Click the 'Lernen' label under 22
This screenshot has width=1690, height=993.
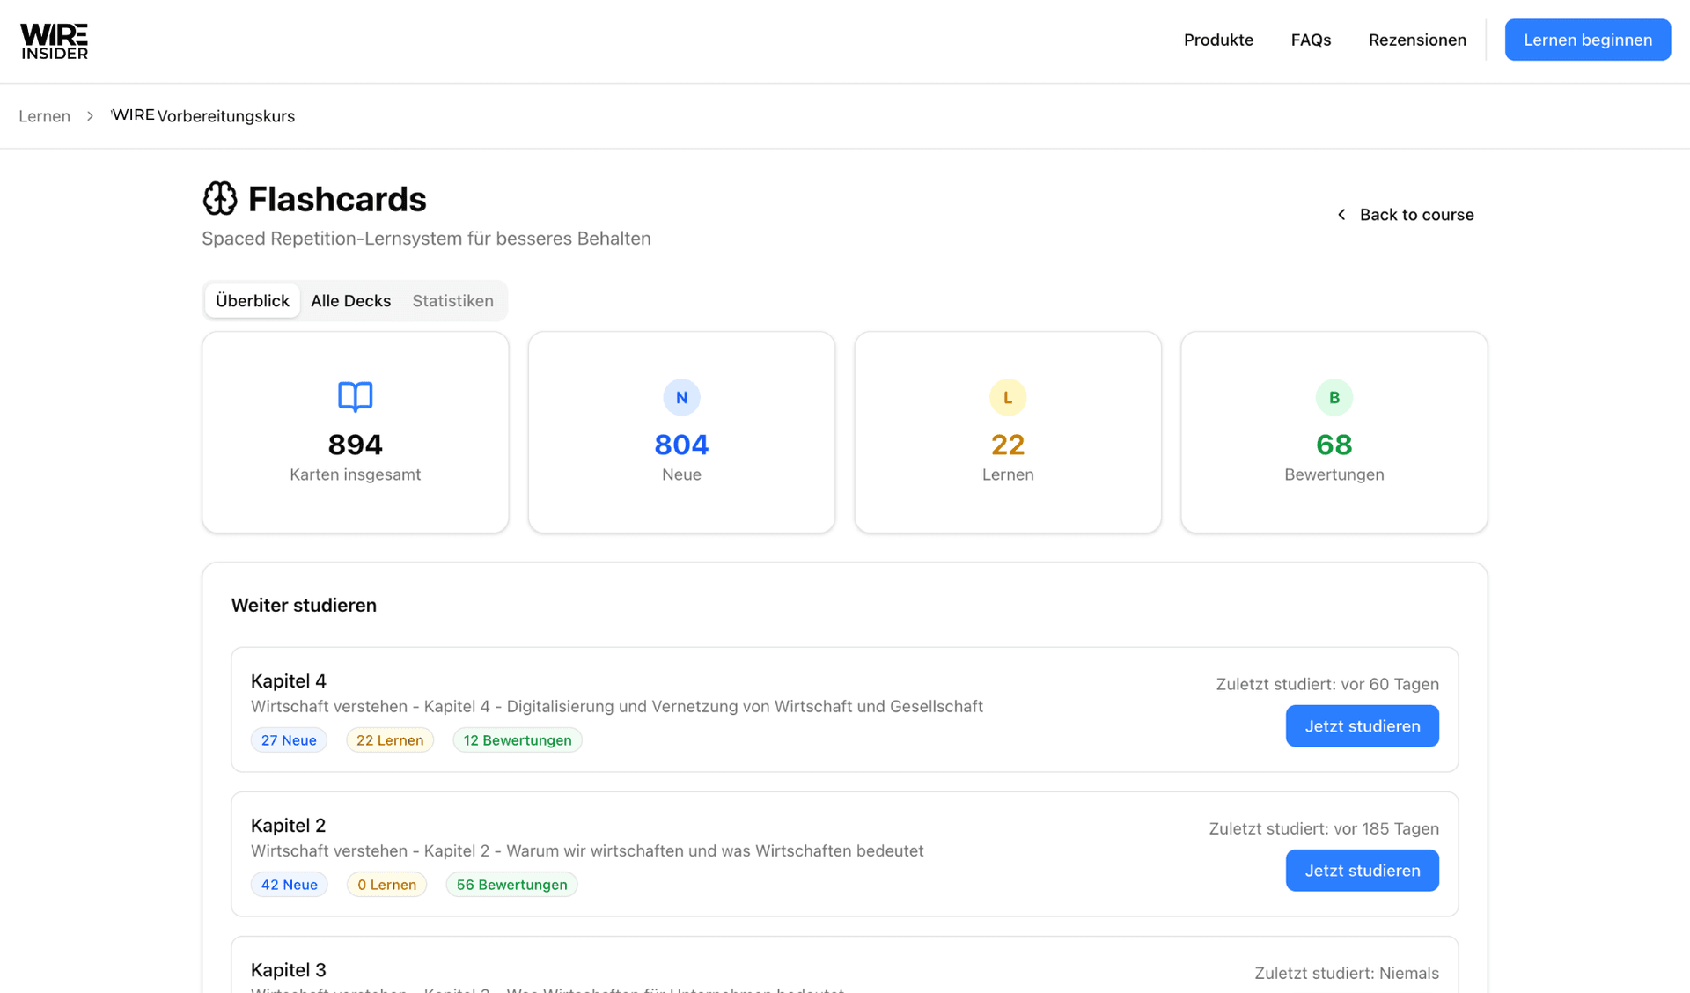tap(1008, 474)
